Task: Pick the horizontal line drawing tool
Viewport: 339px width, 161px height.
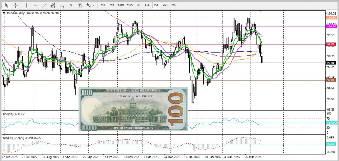Action: (35, 5)
